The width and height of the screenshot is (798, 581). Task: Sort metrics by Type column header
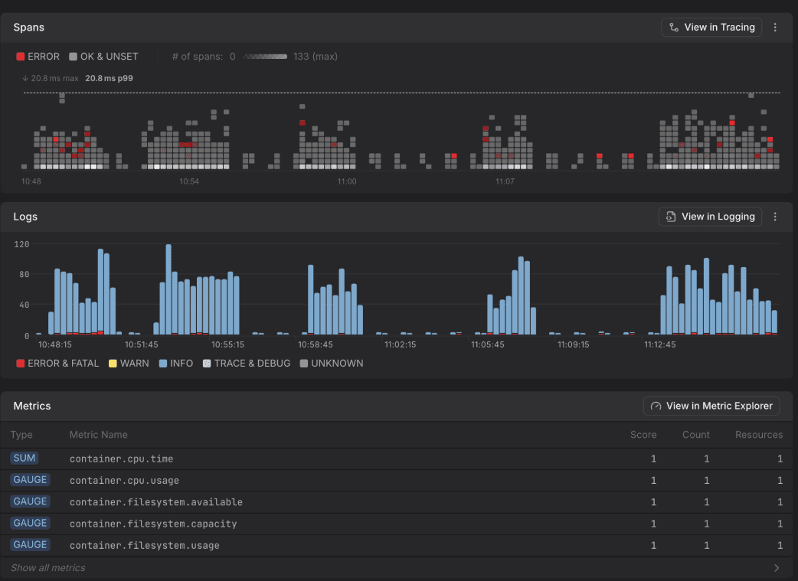21,435
